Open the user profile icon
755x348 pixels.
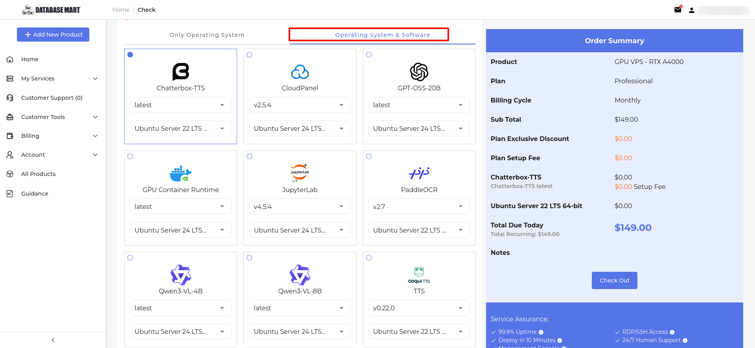tap(692, 10)
